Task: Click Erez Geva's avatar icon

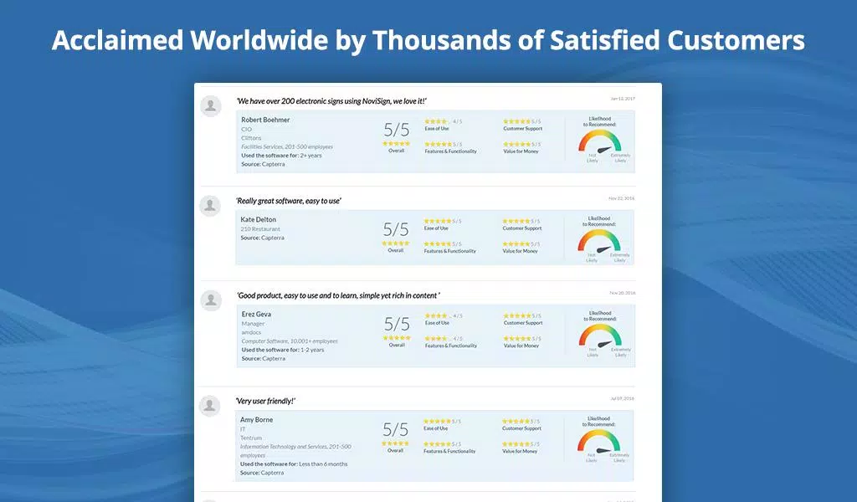Action: pos(210,300)
